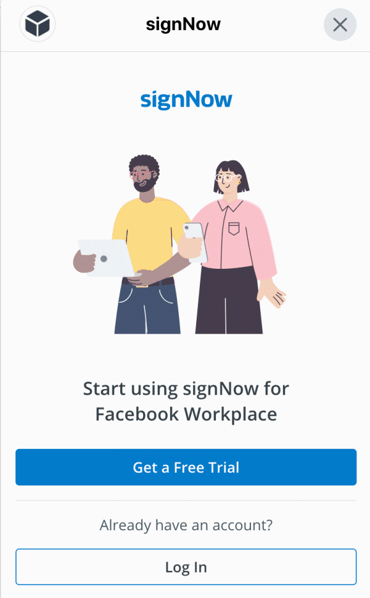Click the pocket on the pink shirt
Image resolution: width=370 pixels, height=598 pixels.
[x=234, y=229]
